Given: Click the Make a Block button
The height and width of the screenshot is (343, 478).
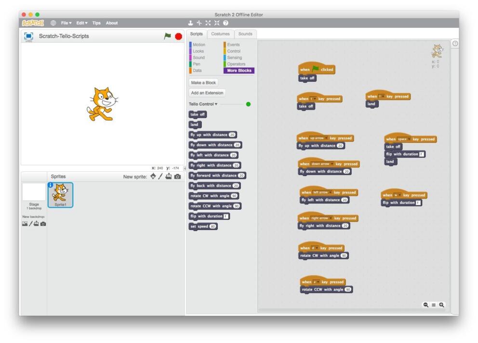Looking at the screenshot, I should (x=203, y=82).
